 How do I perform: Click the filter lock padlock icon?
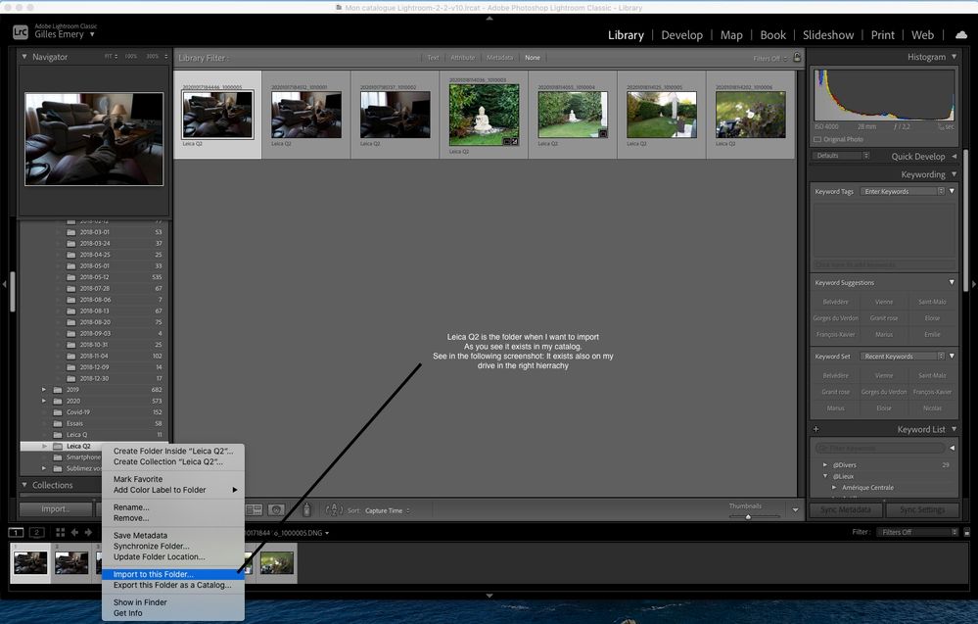point(797,58)
